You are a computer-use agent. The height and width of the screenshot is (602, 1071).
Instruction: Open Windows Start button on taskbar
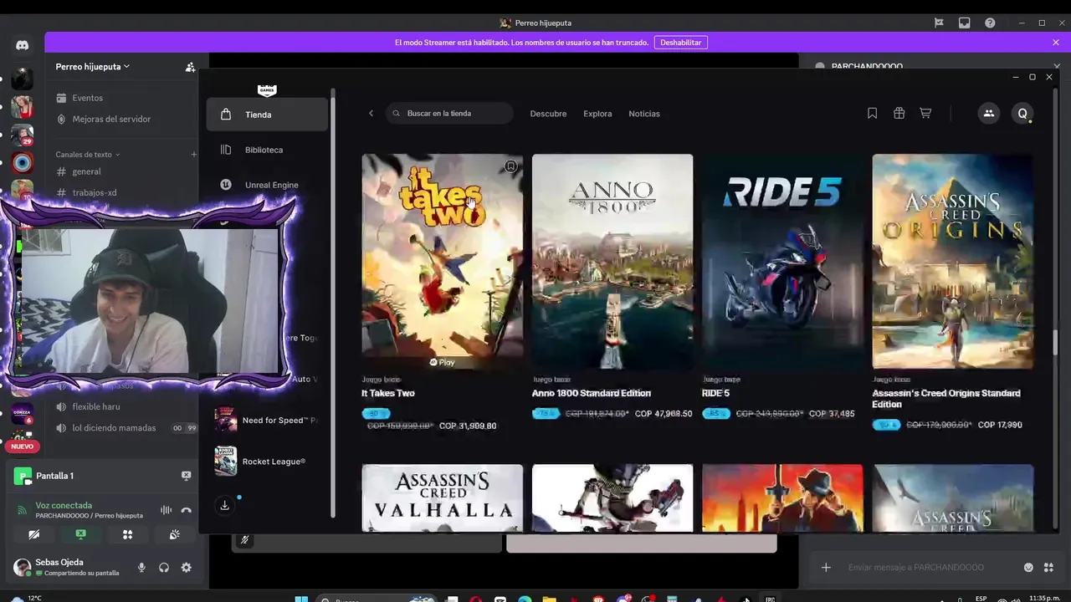point(301,599)
